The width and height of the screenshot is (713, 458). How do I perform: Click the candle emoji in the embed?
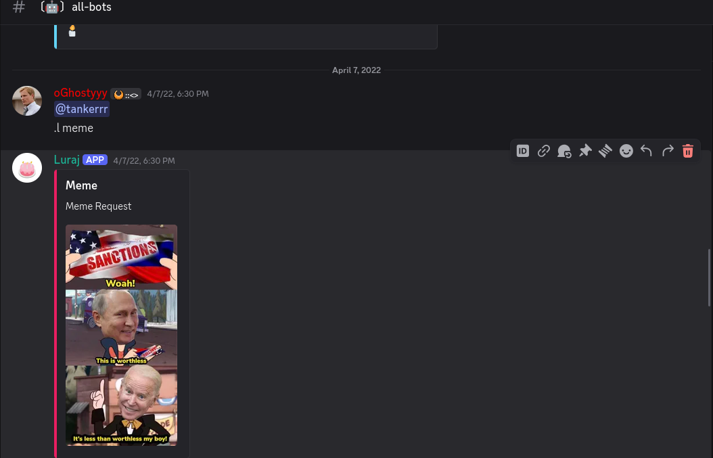72,31
